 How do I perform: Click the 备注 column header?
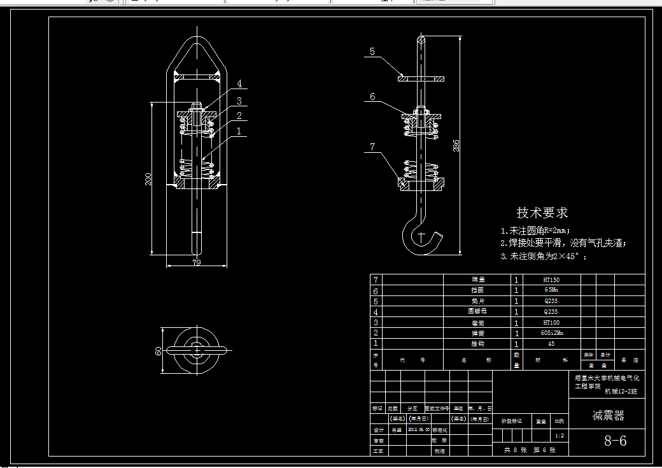[630, 360]
